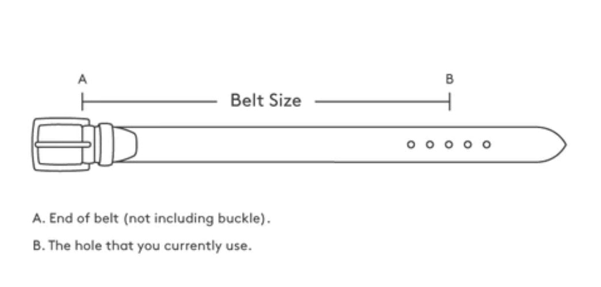Click the letter B marker label
The height and width of the screenshot is (287, 601).
450,79
